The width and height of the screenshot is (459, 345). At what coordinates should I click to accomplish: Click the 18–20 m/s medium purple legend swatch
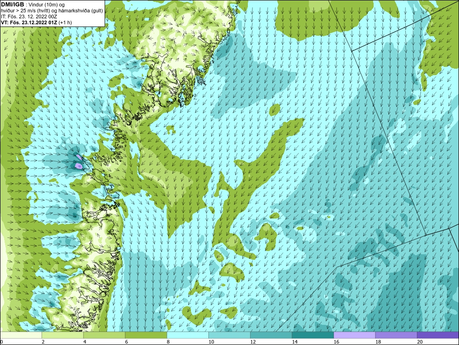397,335
